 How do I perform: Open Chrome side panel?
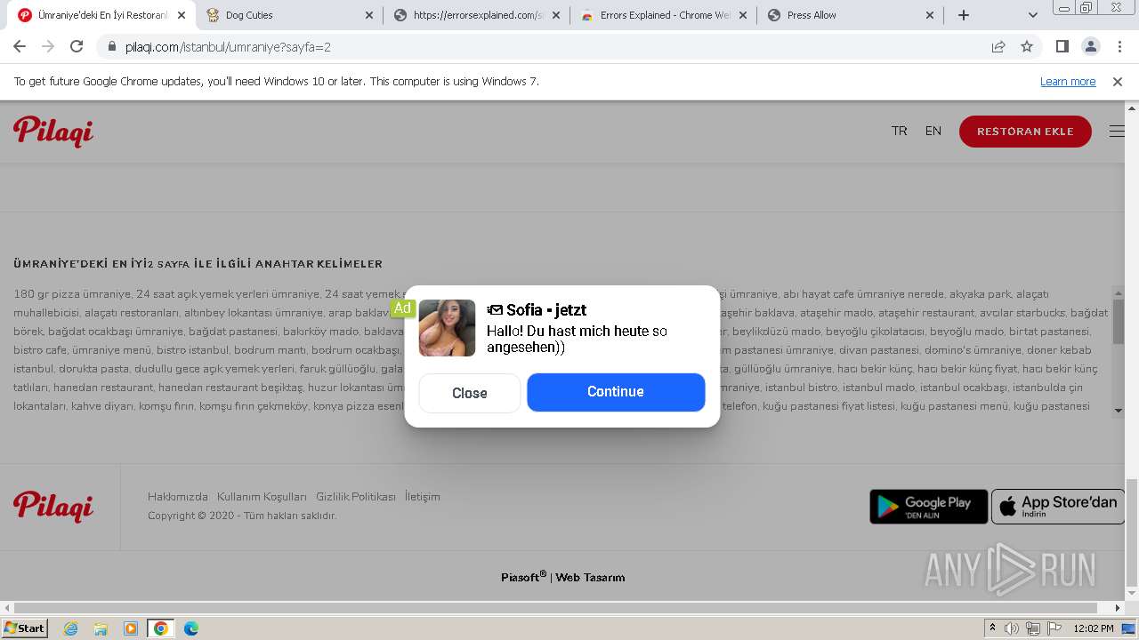[1062, 46]
